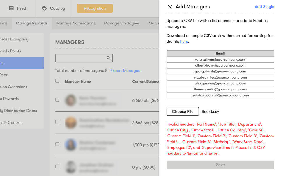Click vera.sullivan@yourcompany.com sample row
Image resolution: width=281 pixels, height=176 pixels.
click(x=220, y=59)
